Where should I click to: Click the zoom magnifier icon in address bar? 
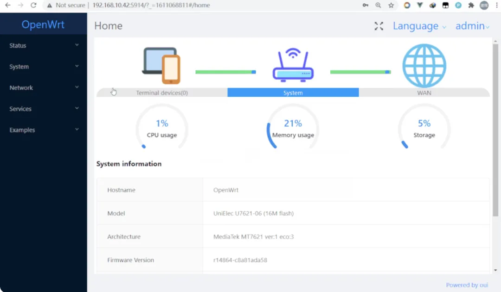pos(379,5)
